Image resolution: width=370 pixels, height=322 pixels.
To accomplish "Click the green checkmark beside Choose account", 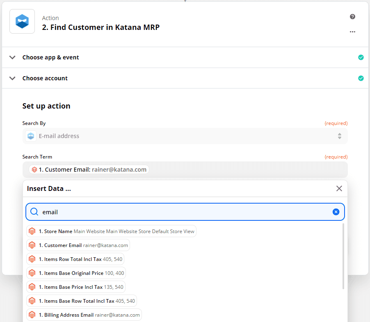I will coord(361,78).
